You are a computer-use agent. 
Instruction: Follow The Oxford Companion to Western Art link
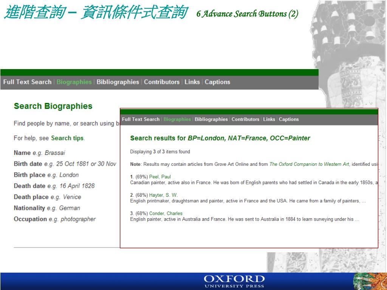(309, 164)
